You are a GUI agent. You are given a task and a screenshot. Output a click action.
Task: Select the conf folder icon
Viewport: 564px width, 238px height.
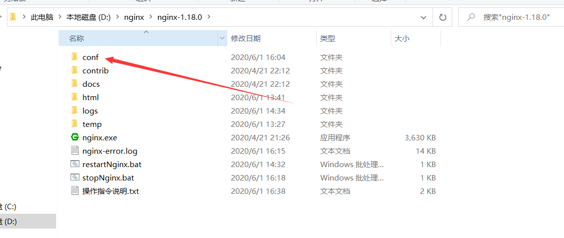pos(74,57)
